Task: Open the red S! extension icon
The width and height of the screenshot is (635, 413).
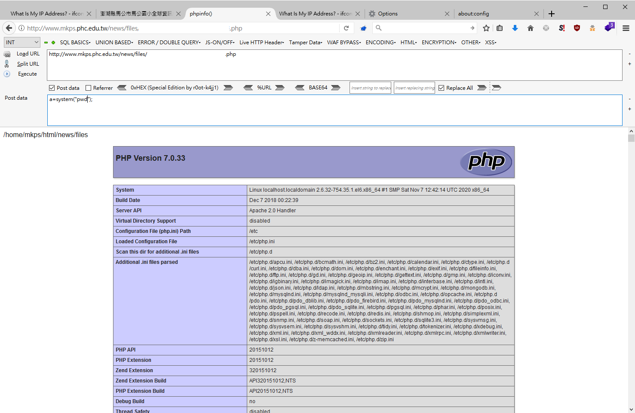Action: [x=561, y=28]
